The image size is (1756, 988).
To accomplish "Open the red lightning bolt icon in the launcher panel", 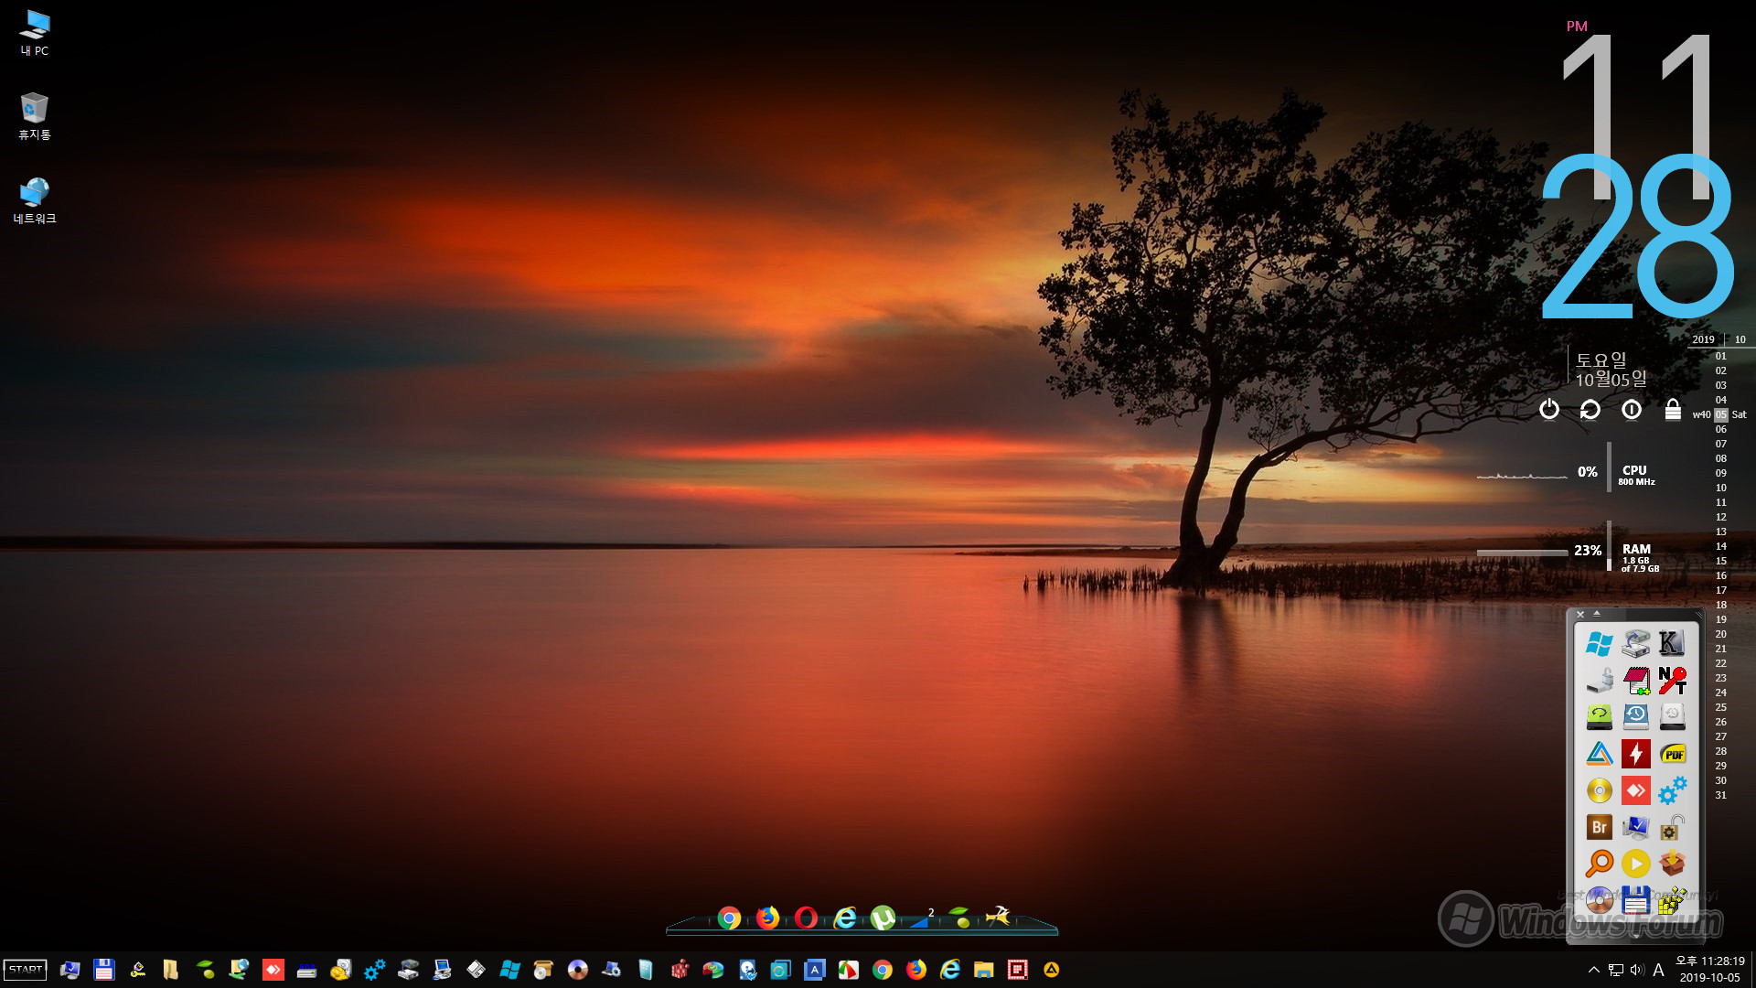I will pyautogui.click(x=1635, y=753).
